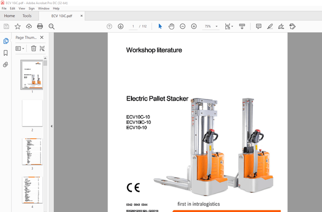322x212 pixels.
Task: Click the 'ECV10-10' model text
Action: (137, 128)
